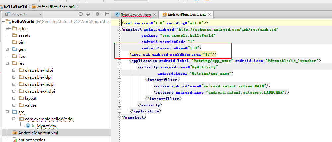This screenshot has height=142, width=332.
Task: Select the assets folder
Action: click(x=24, y=35)
